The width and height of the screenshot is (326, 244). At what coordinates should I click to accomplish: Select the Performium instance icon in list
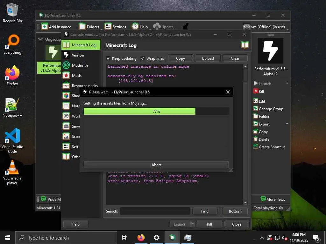[53, 52]
